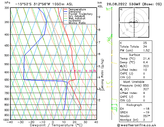Click the 'Dewpoint / Temperature (°C)' axis title

coord(56,125)
